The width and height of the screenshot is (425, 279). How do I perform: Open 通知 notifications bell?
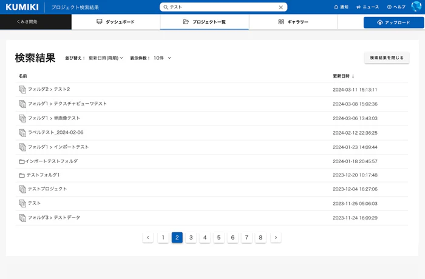(341, 7)
